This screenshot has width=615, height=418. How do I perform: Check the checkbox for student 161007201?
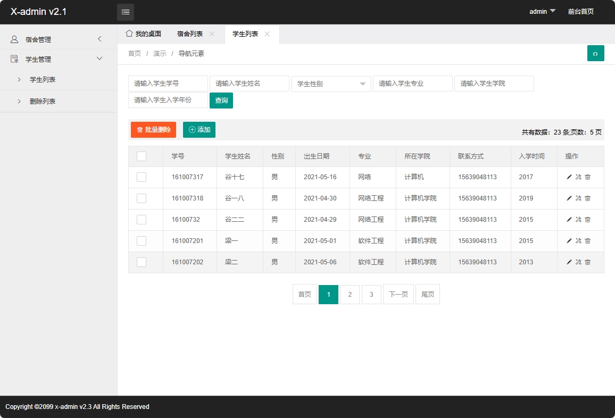point(141,241)
